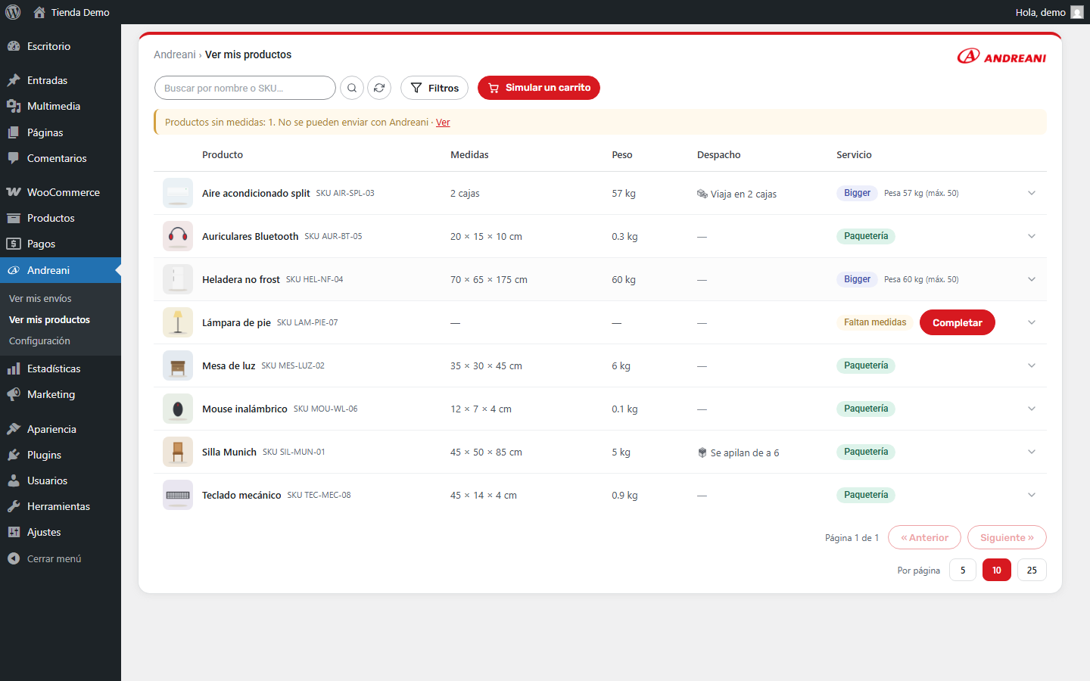Click the Cerrar menú collapse icon
Screen dimensions: 1090x681
coord(14,558)
